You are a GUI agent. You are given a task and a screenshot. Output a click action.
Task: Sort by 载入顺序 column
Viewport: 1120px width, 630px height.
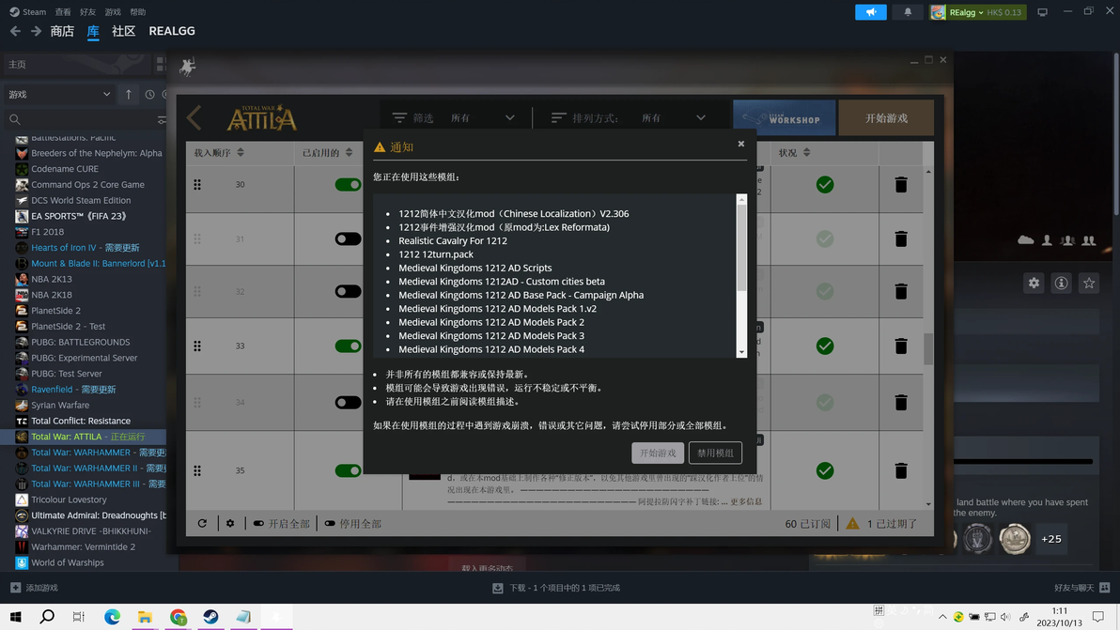[x=219, y=153]
